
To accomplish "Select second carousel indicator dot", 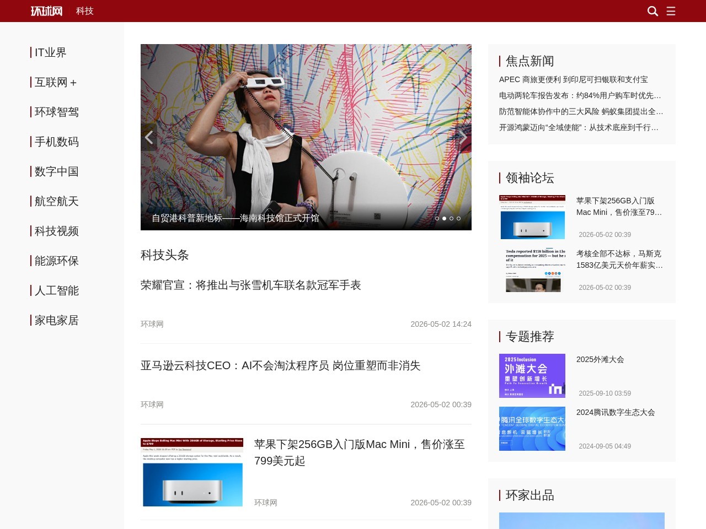I will [x=445, y=218].
